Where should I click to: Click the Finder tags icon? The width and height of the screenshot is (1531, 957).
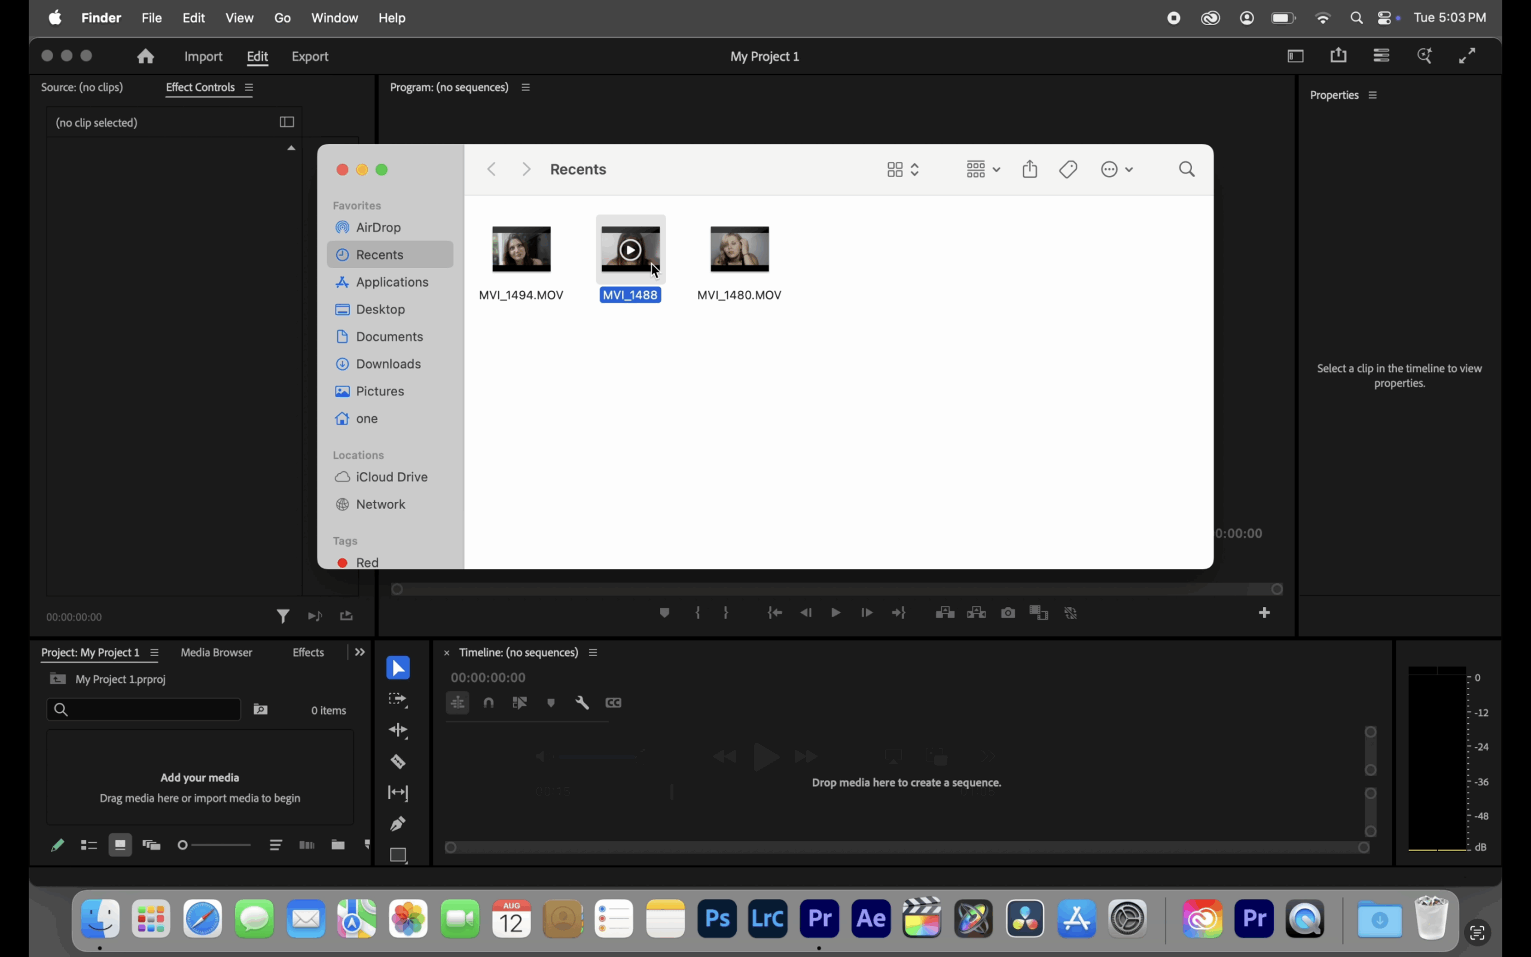tap(1069, 170)
